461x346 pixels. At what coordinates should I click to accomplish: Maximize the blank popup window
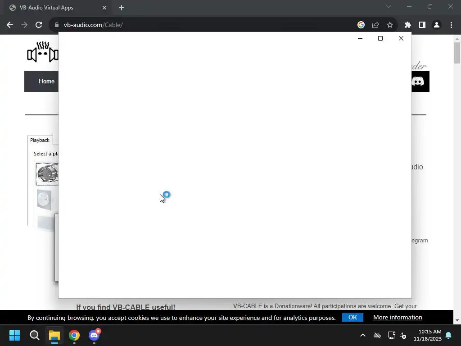point(380,39)
